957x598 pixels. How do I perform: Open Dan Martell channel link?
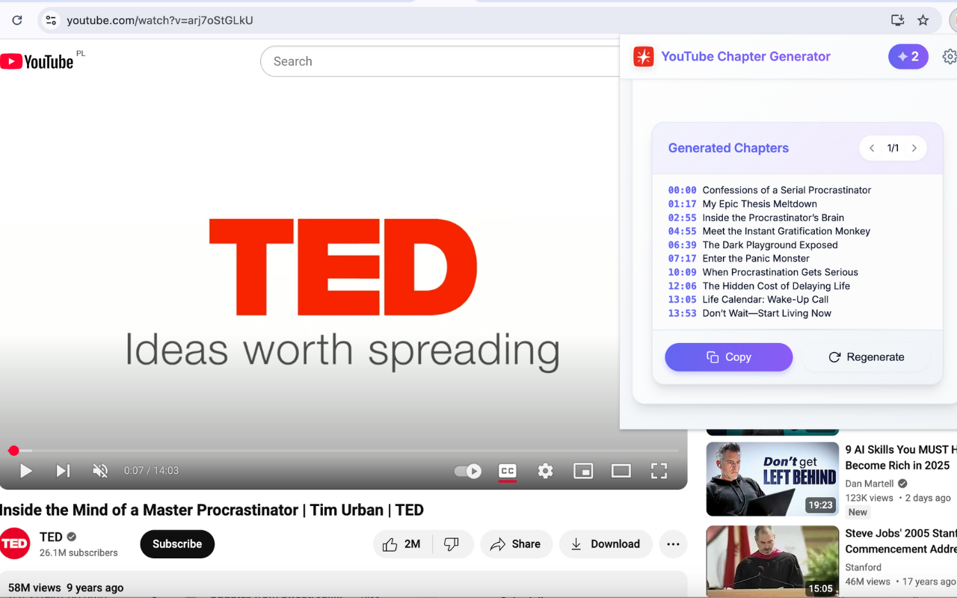pos(870,484)
